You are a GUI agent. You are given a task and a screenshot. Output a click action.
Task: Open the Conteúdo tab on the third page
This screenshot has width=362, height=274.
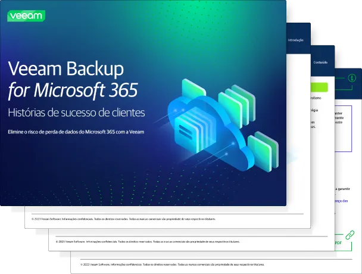coord(320,63)
